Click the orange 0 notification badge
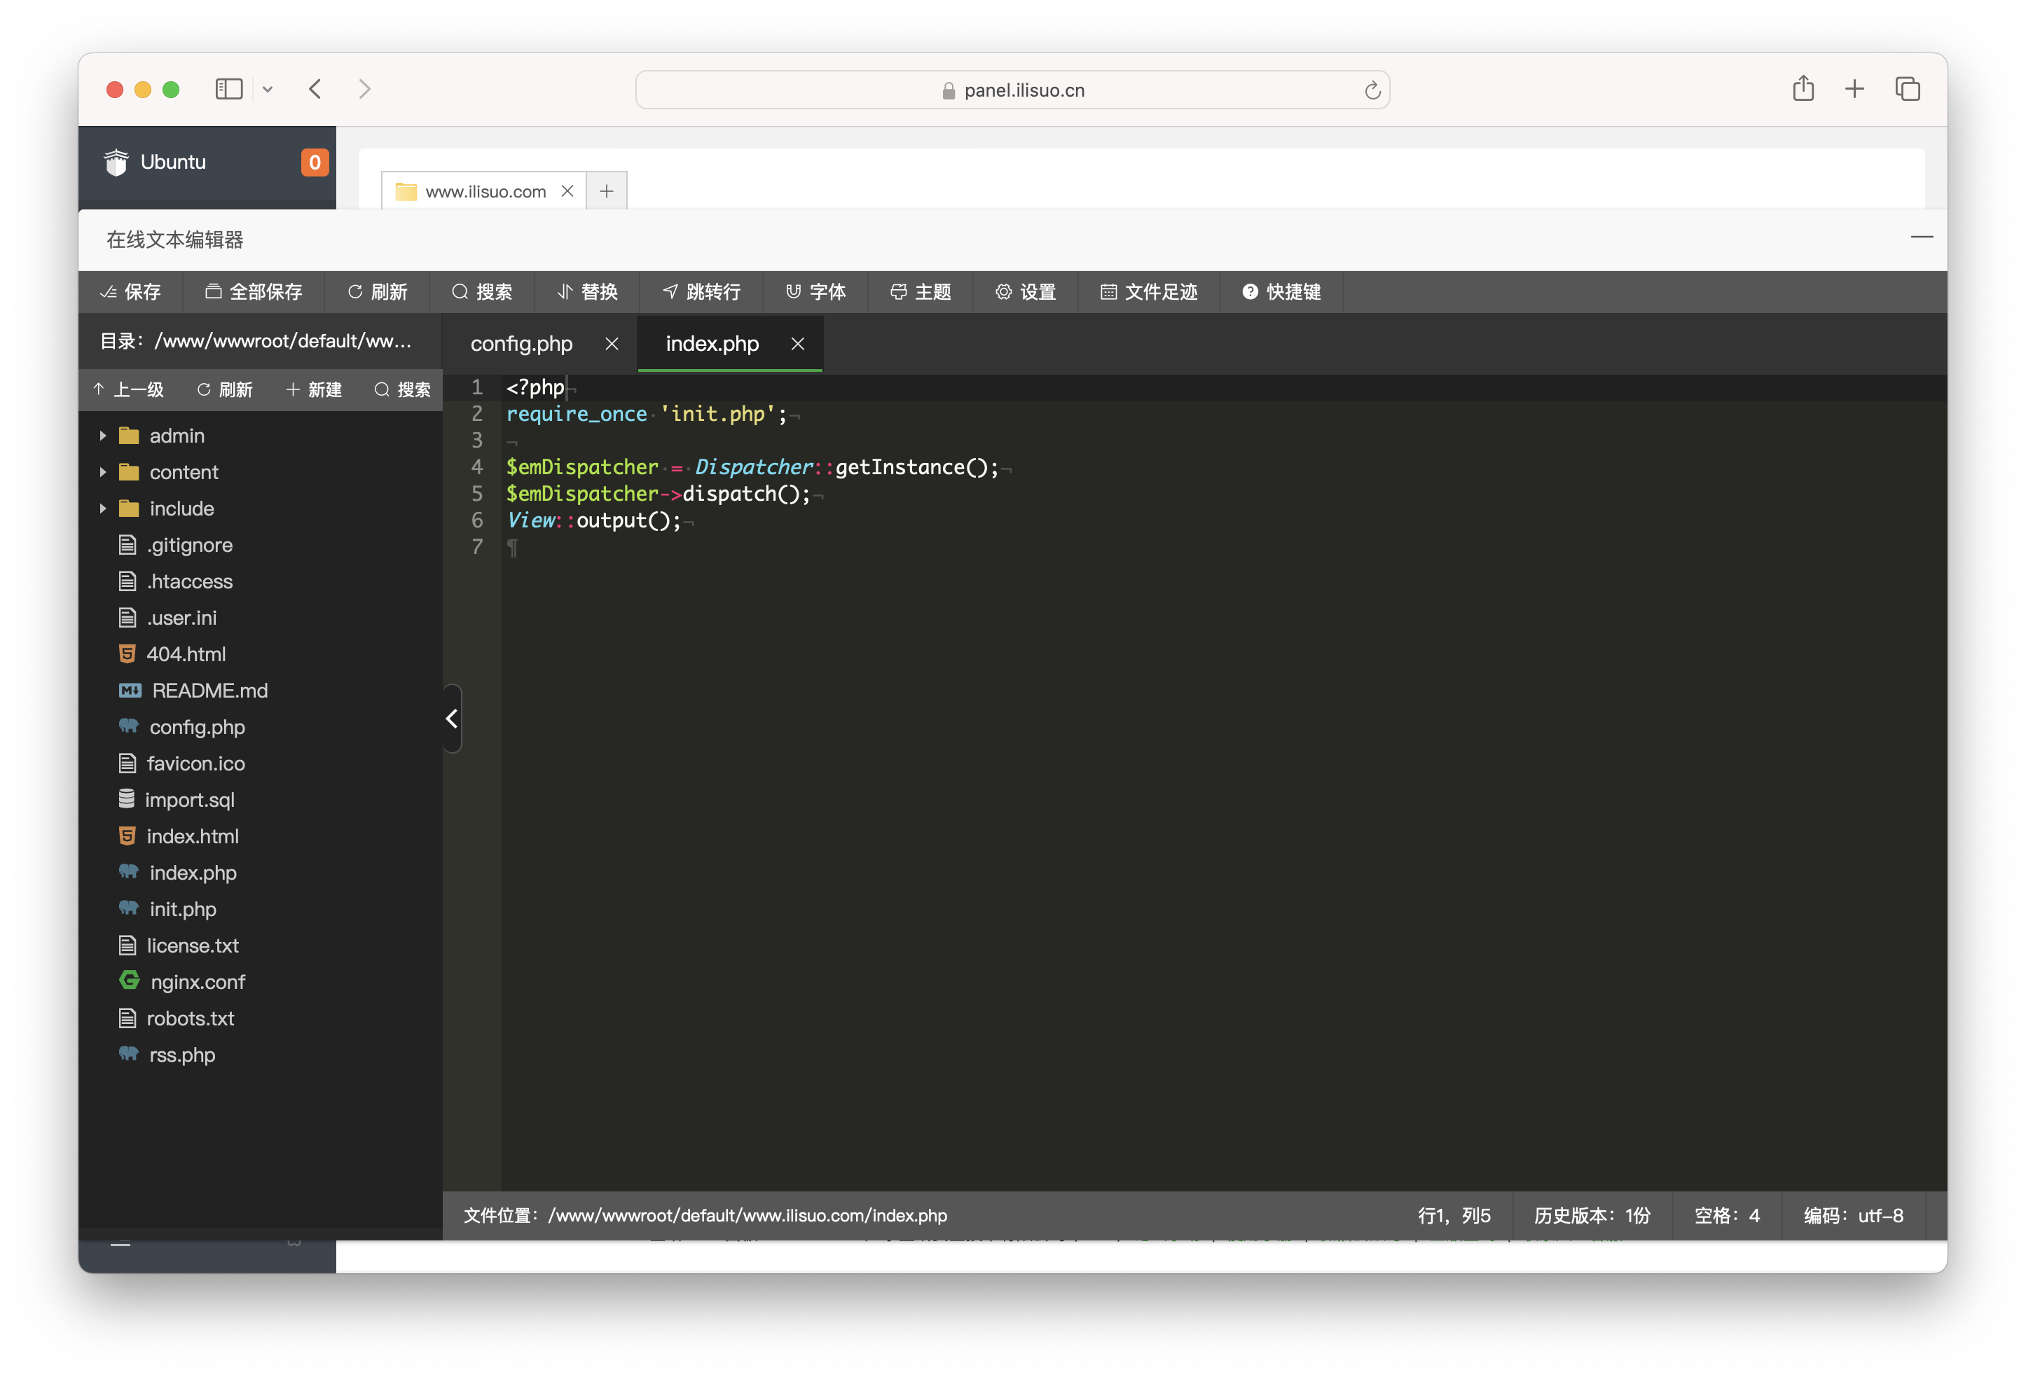The image size is (2026, 1377). (x=315, y=162)
